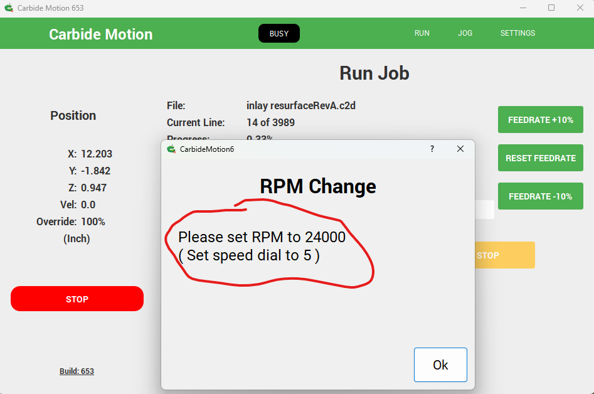Click the CarbideMotion6 dialog logo icon

(x=171, y=149)
